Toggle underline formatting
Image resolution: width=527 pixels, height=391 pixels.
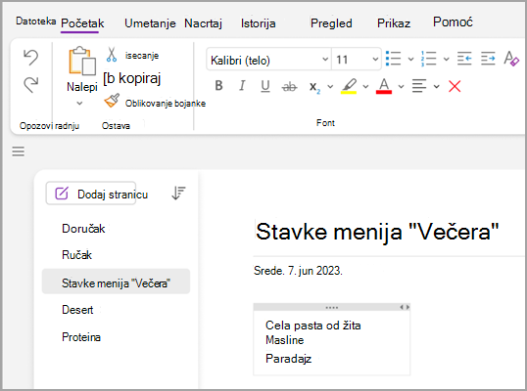tap(265, 86)
